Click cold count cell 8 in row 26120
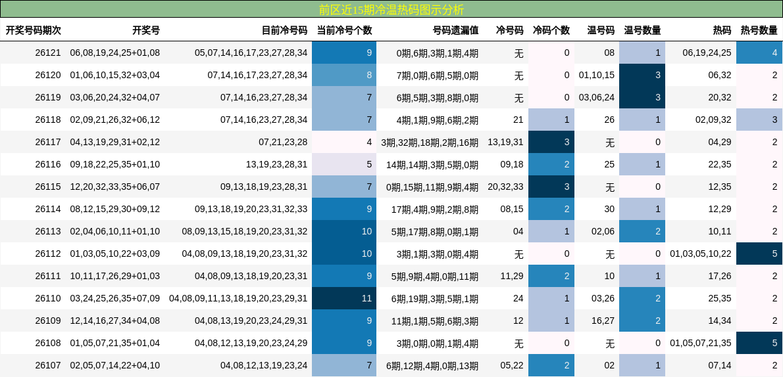The image size is (783, 377). [344, 75]
